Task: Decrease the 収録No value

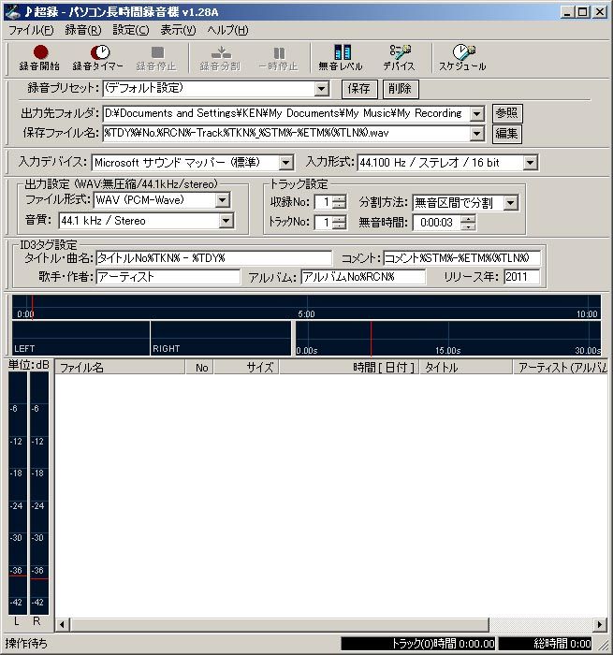Action: [x=340, y=206]
